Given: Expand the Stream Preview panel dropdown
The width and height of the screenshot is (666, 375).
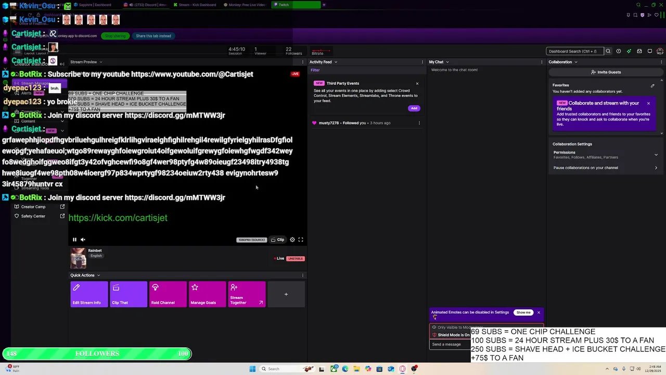Looking at the screenshot, I should pyautogui.click(x=100, y=62).
